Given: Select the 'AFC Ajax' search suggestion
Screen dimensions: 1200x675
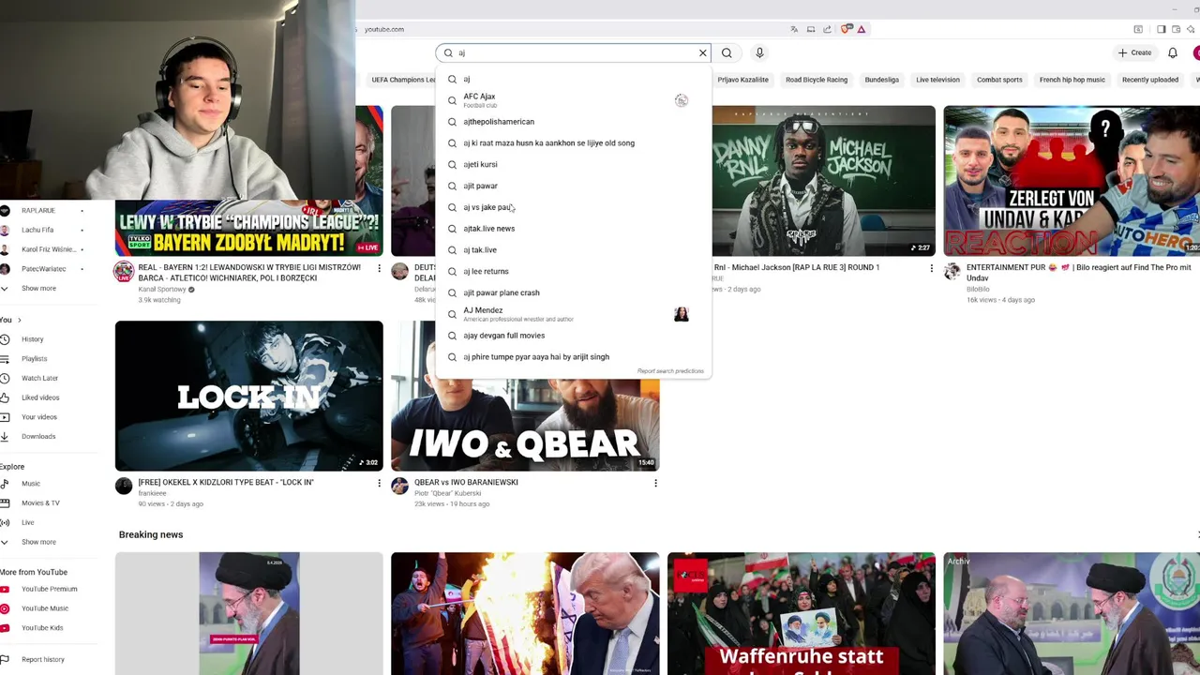Looking at the screenshot, I should [573, 100].
